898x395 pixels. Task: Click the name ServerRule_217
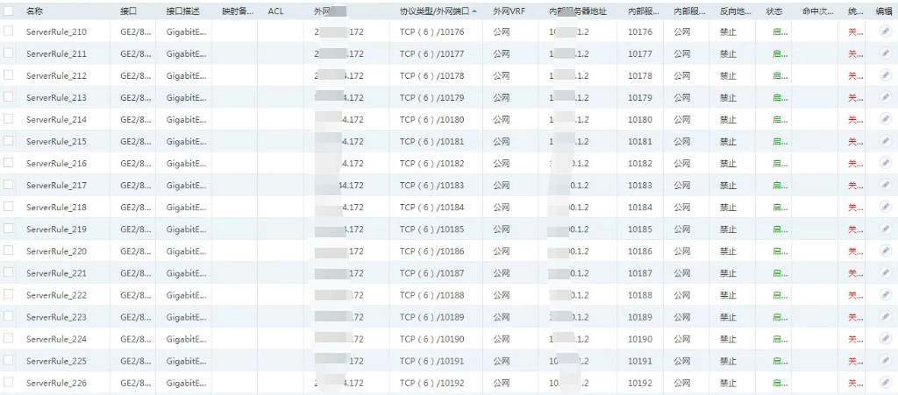tap(56, 185)
